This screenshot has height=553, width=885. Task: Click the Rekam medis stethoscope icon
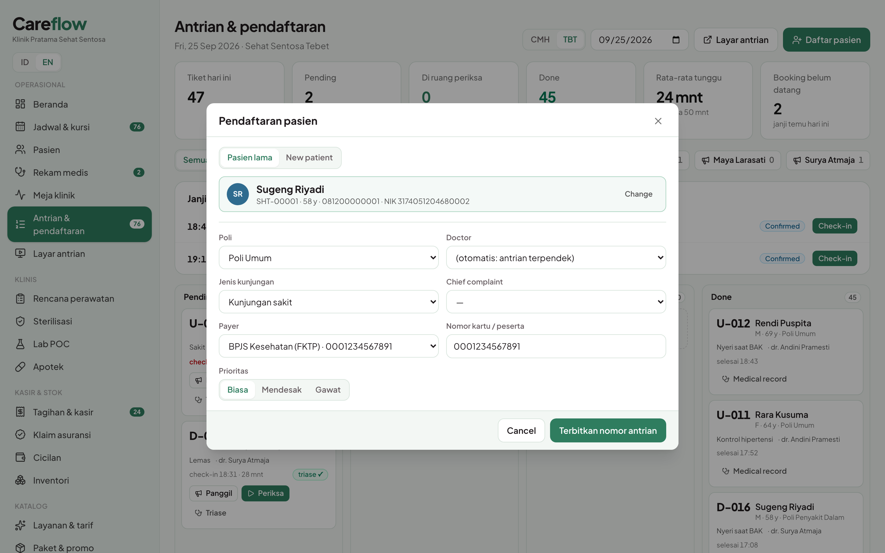pyautogui.click(x=20, y=172)
